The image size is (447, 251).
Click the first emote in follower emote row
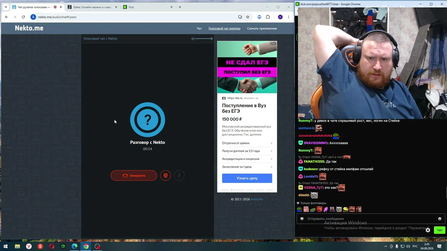(x=299, y=209)
